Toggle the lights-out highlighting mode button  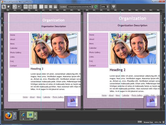pyautogui.click(x=19, y=7)
